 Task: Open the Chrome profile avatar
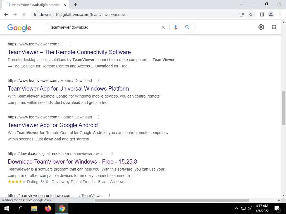point(271,14)
